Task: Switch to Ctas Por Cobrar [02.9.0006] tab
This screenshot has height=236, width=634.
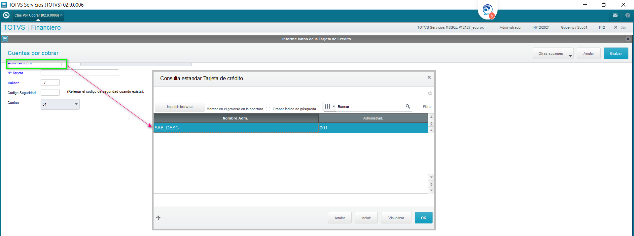Action: pyautogui.click(x=37, y=15)
